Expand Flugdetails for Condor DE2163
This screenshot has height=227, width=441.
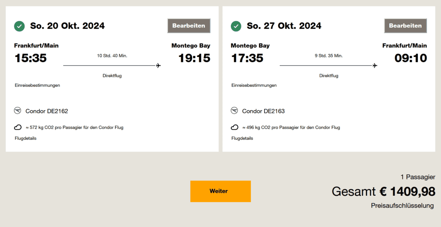242,139
